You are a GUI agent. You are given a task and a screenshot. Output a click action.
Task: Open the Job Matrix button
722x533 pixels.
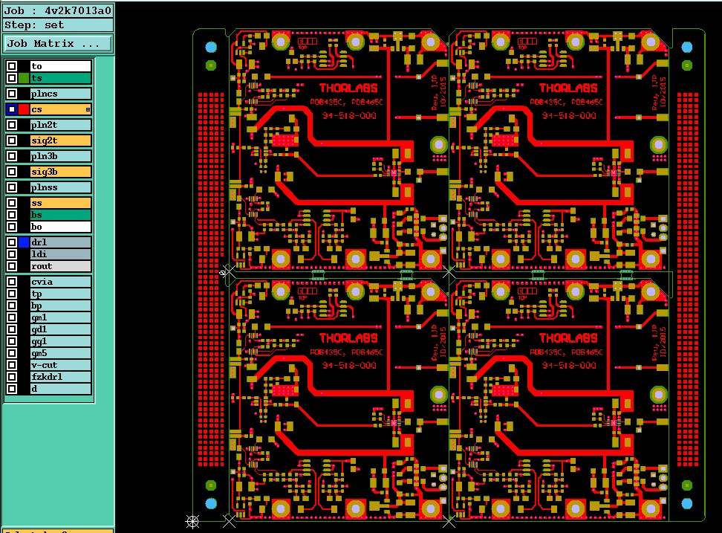[x=58, y=44]
